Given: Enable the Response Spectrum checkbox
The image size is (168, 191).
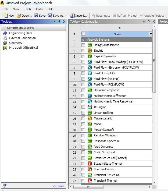Looking at the screenshot, I should click(83, 141).
